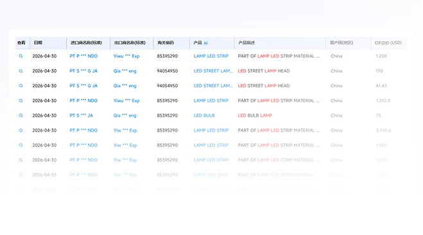Click the magnifier icon in the LED BULB row
This screenshot has height=235, width=423.
(21, 116)
